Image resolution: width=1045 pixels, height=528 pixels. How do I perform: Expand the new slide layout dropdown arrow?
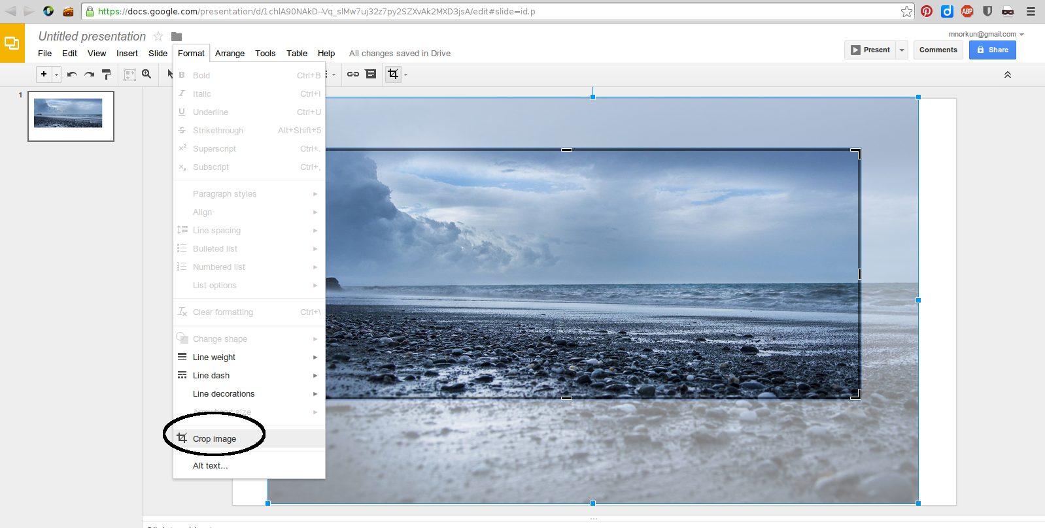click(56, 74)
